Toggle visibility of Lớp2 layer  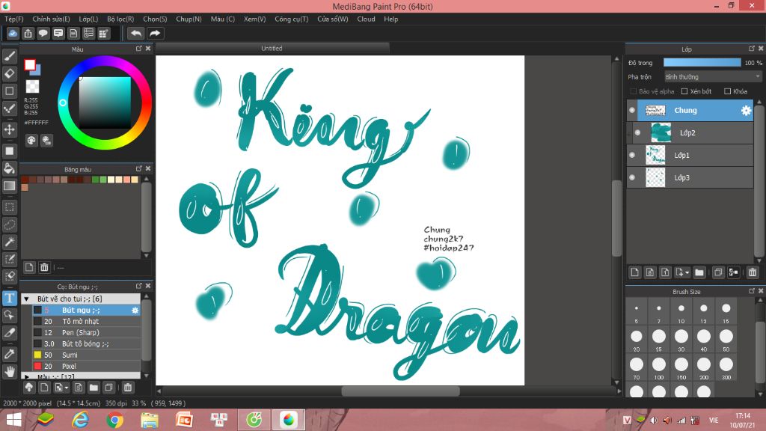(x=637, y=133)
